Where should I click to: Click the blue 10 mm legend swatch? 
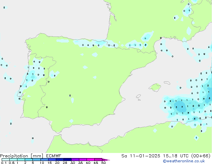click(x=44, y=160)
